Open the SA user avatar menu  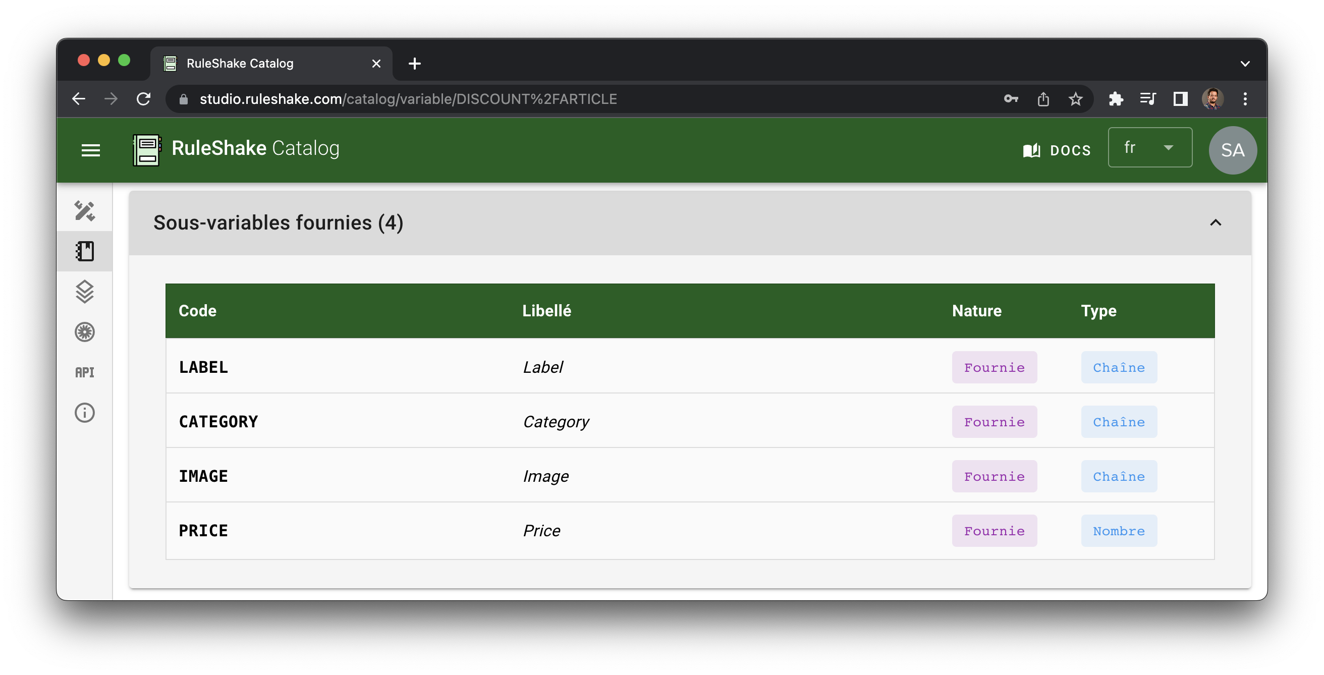tap(1232, 150)
